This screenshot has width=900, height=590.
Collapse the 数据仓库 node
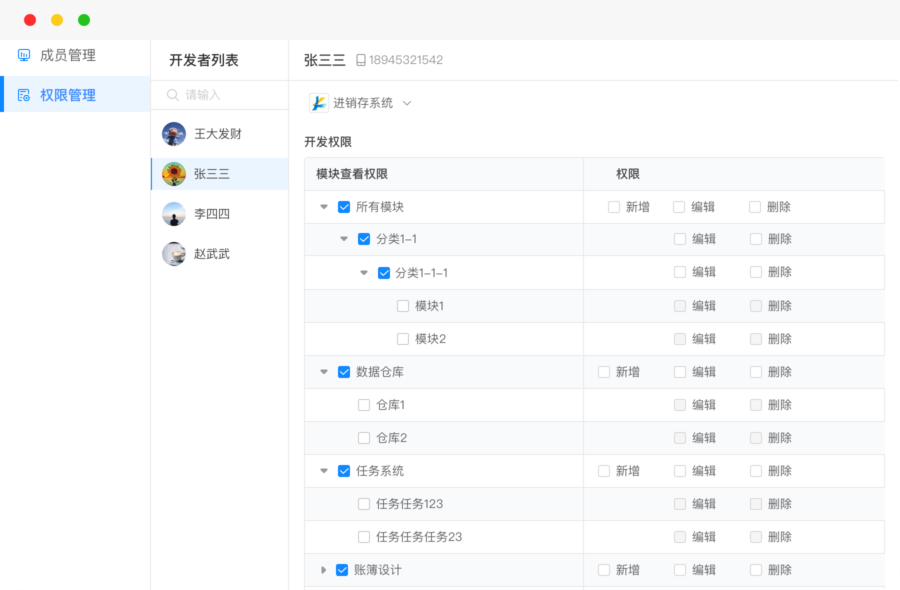pyautogui.click(x=324, y=372)
